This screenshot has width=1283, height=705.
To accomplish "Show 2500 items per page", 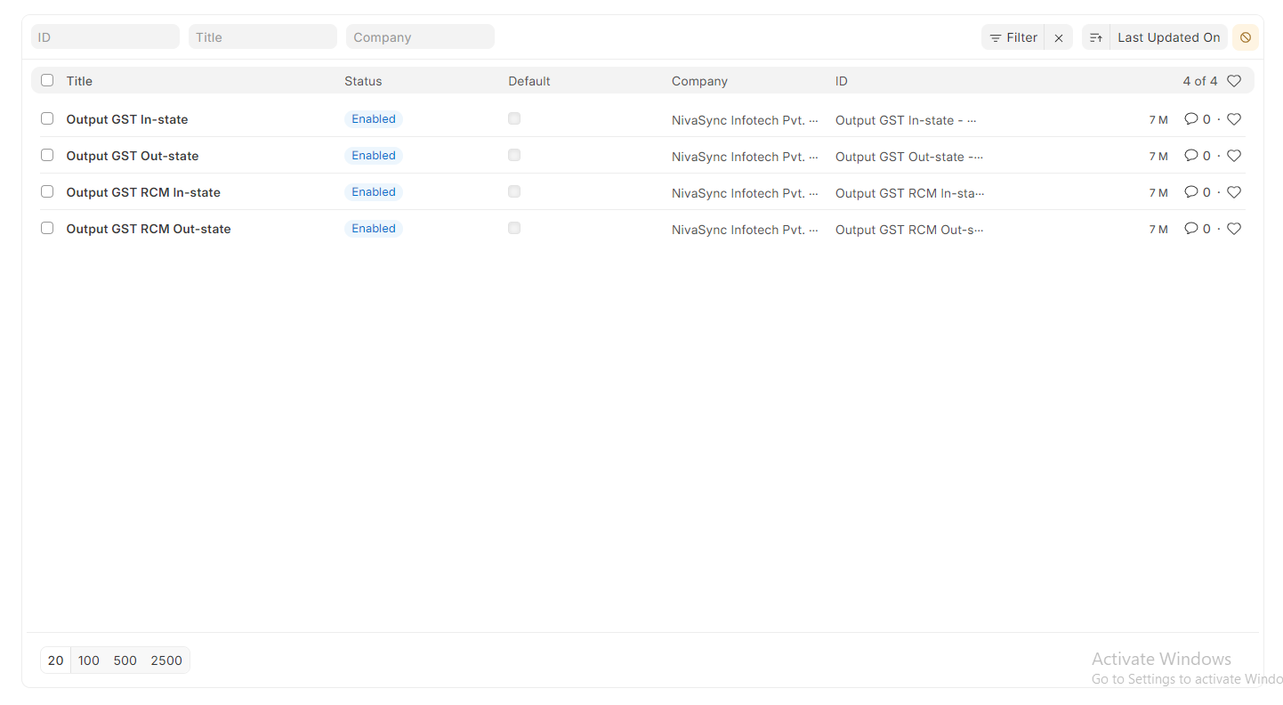I will pos(166,660).
